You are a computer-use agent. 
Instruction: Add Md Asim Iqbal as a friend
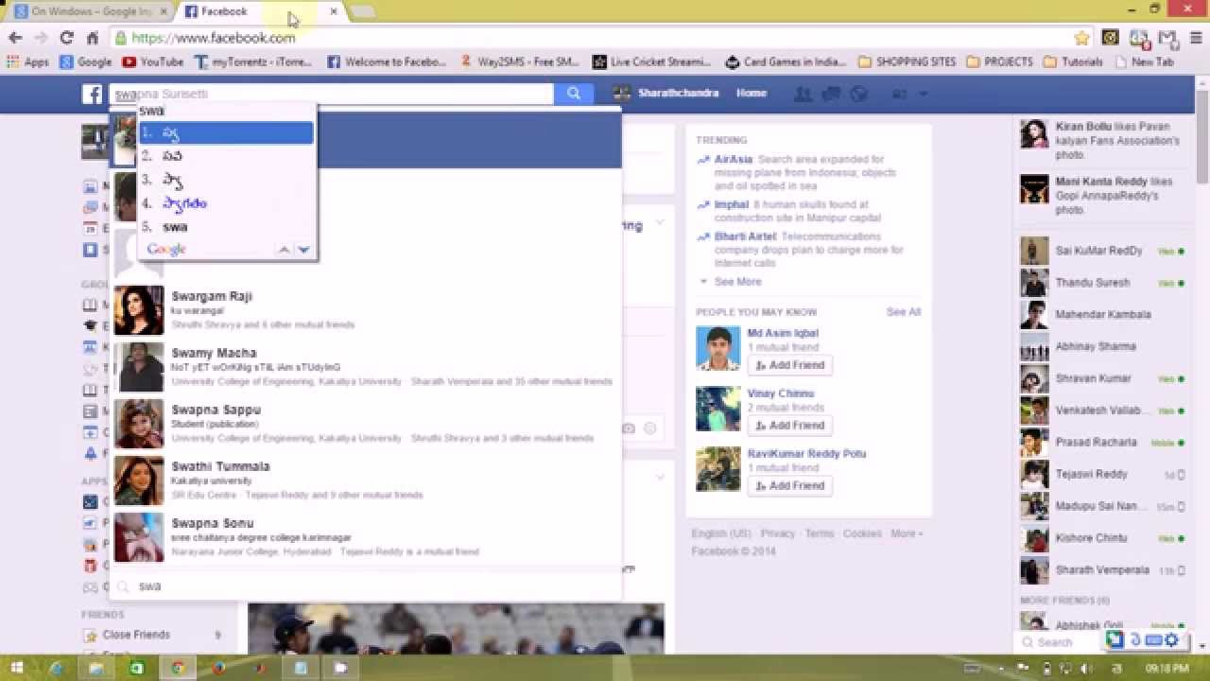790,365
